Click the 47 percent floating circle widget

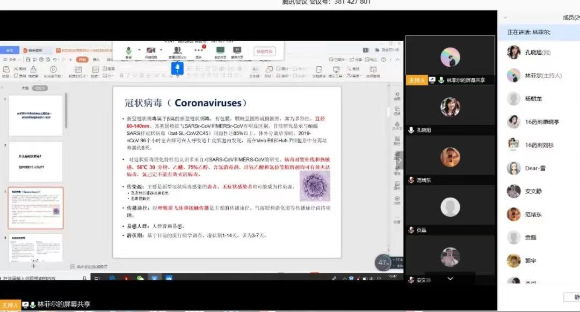pyautogui.click(x=383, y=263)
